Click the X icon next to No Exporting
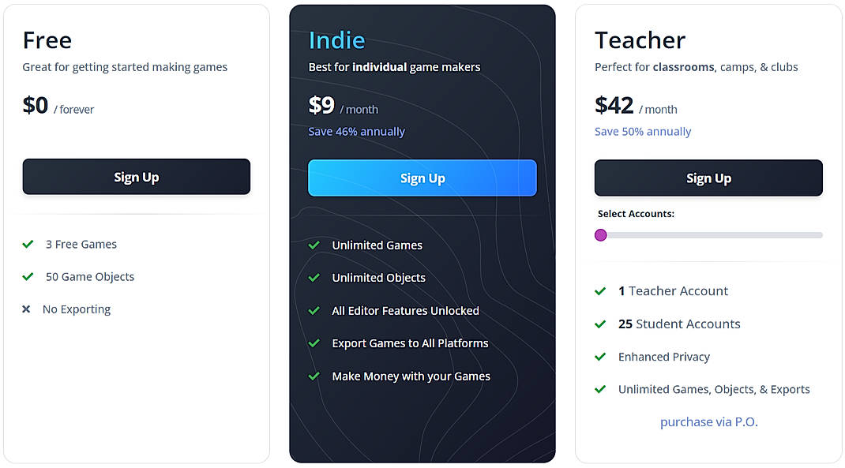Screen dimensions: 845x468 27,309
